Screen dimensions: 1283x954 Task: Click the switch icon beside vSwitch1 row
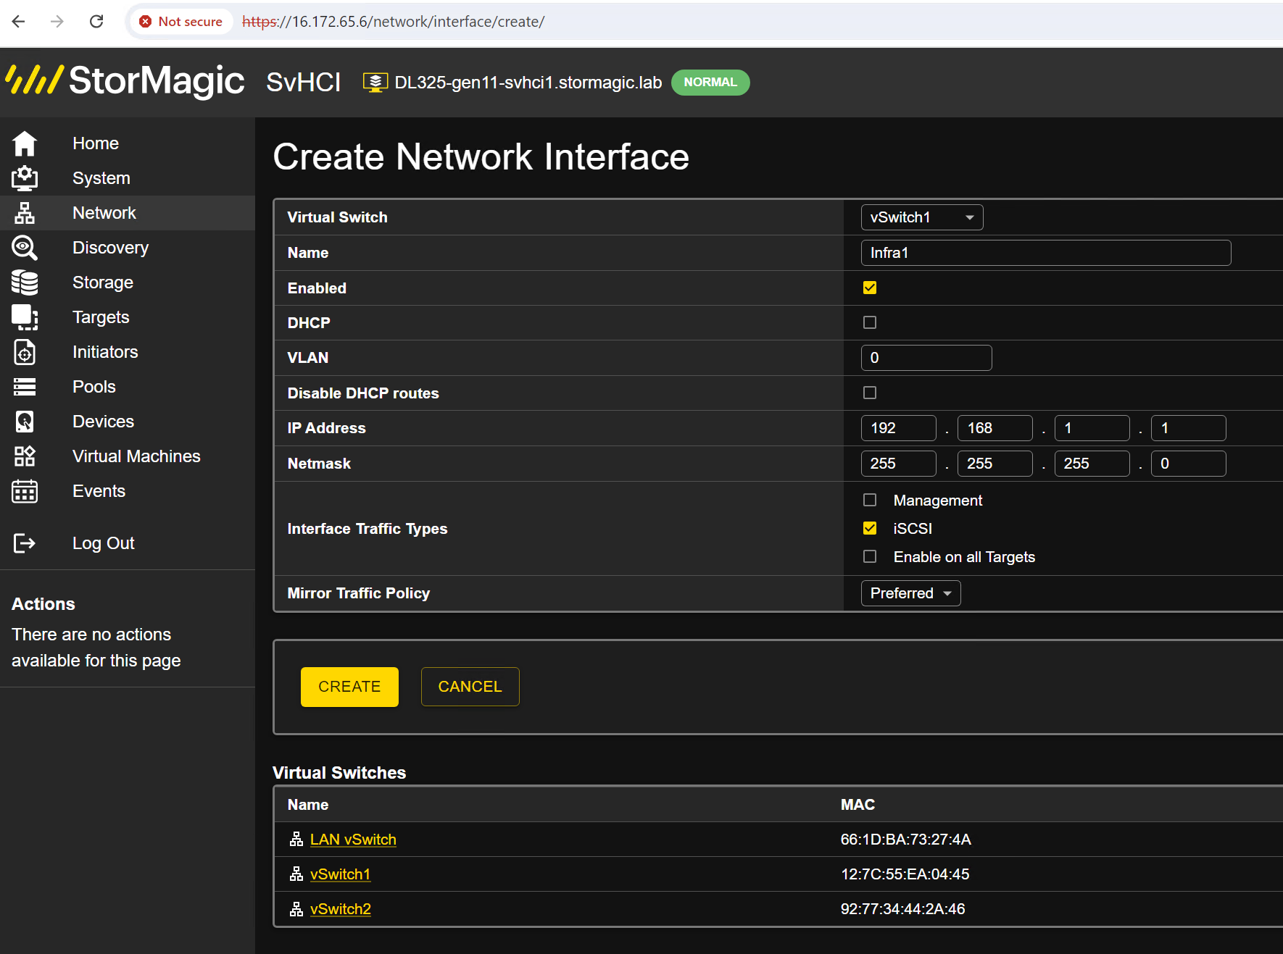click(x=296, y=874)
